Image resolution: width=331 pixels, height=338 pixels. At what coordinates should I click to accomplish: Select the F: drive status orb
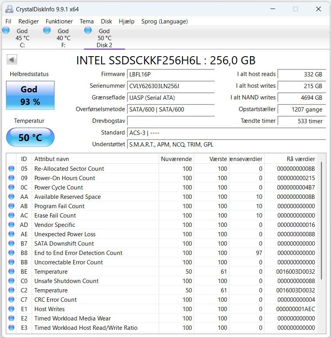tap(47, 30)
